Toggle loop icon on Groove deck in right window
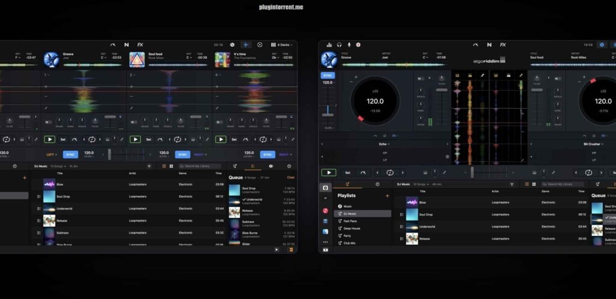Viewport: 616px width, 299px height. point(390,172)
